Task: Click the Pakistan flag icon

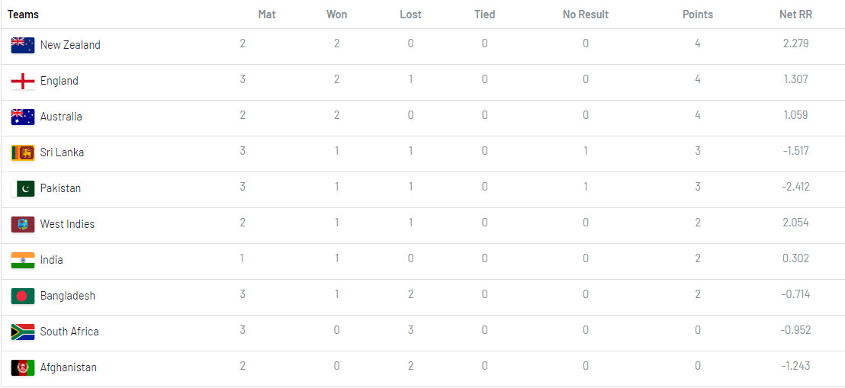Action: click(x=23, y=188)
